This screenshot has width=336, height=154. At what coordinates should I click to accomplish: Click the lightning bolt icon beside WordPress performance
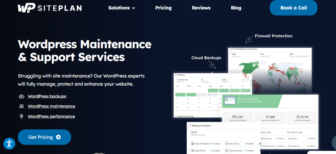21,117
